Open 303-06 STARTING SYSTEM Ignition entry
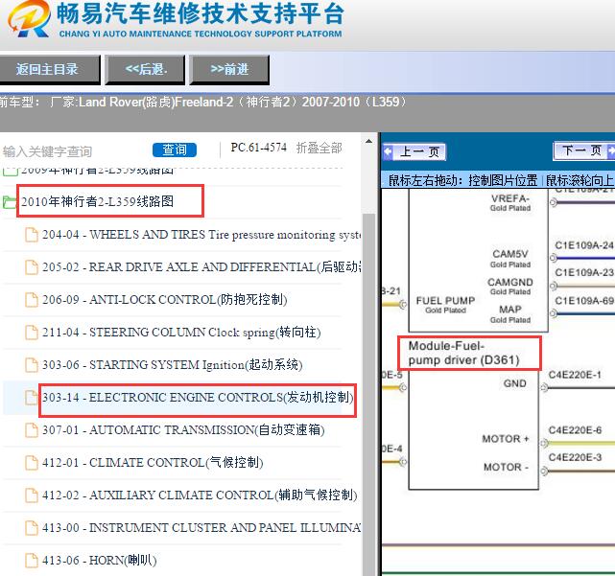The height and width of the screenshot is (576, 615). click(x=172, y=365)
